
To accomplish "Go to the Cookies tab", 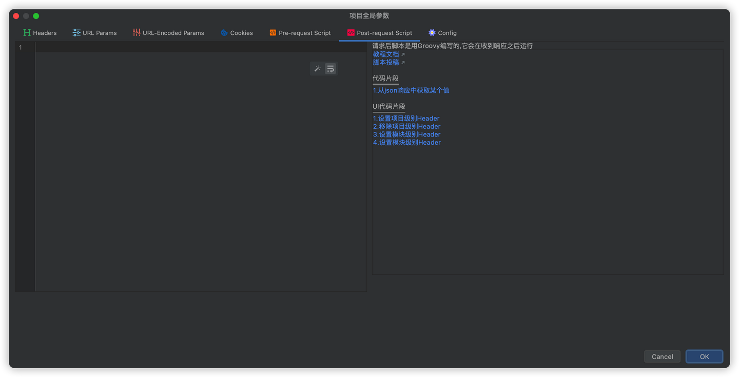I will (237, 33).
